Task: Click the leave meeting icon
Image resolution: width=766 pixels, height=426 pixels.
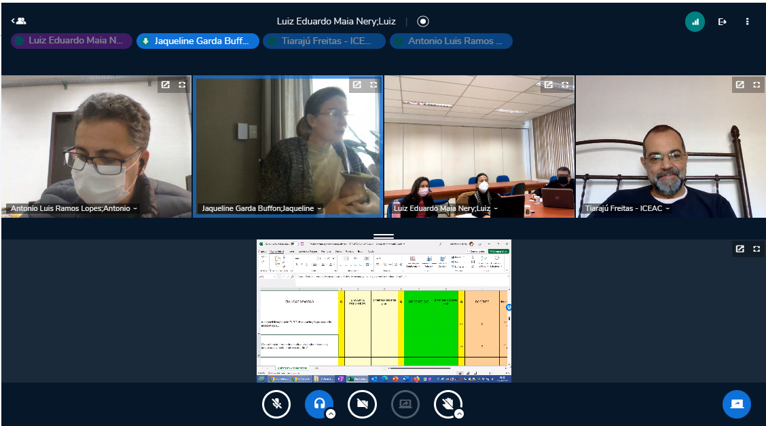Action: [722, 22]
